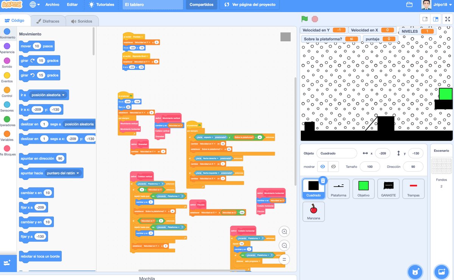Open the Mochila backpack bar
The image size is (454, 280).
click(x=147, y=278)
